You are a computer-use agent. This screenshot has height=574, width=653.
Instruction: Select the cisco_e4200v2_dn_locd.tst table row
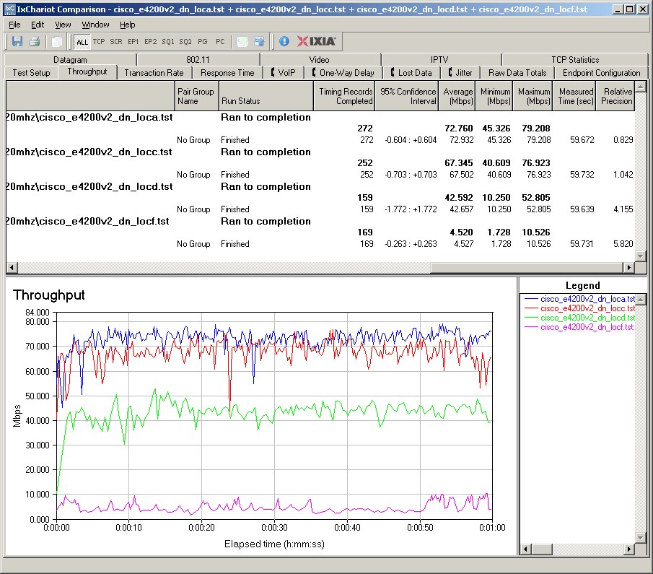[x=320, y=186]
